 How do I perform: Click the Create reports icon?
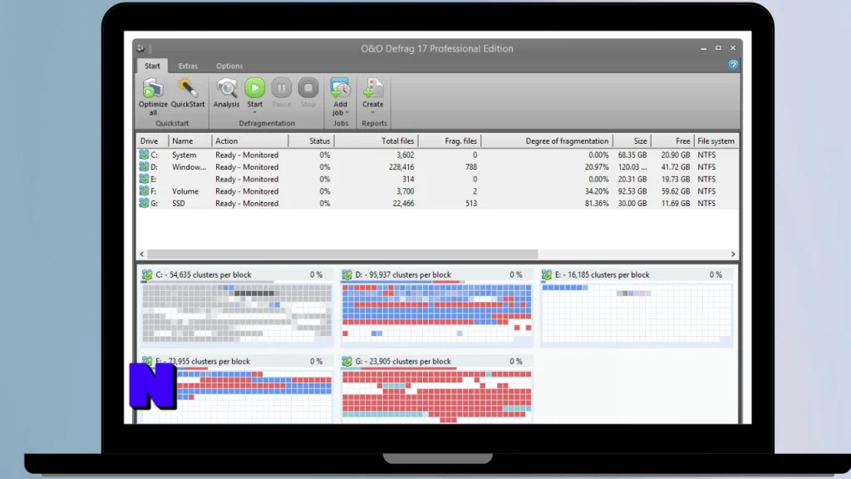pos(373,88)
